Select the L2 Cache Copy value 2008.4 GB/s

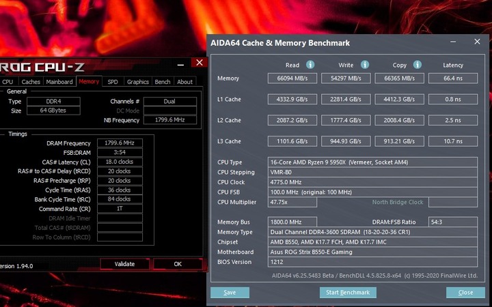[x=400, y=120]
